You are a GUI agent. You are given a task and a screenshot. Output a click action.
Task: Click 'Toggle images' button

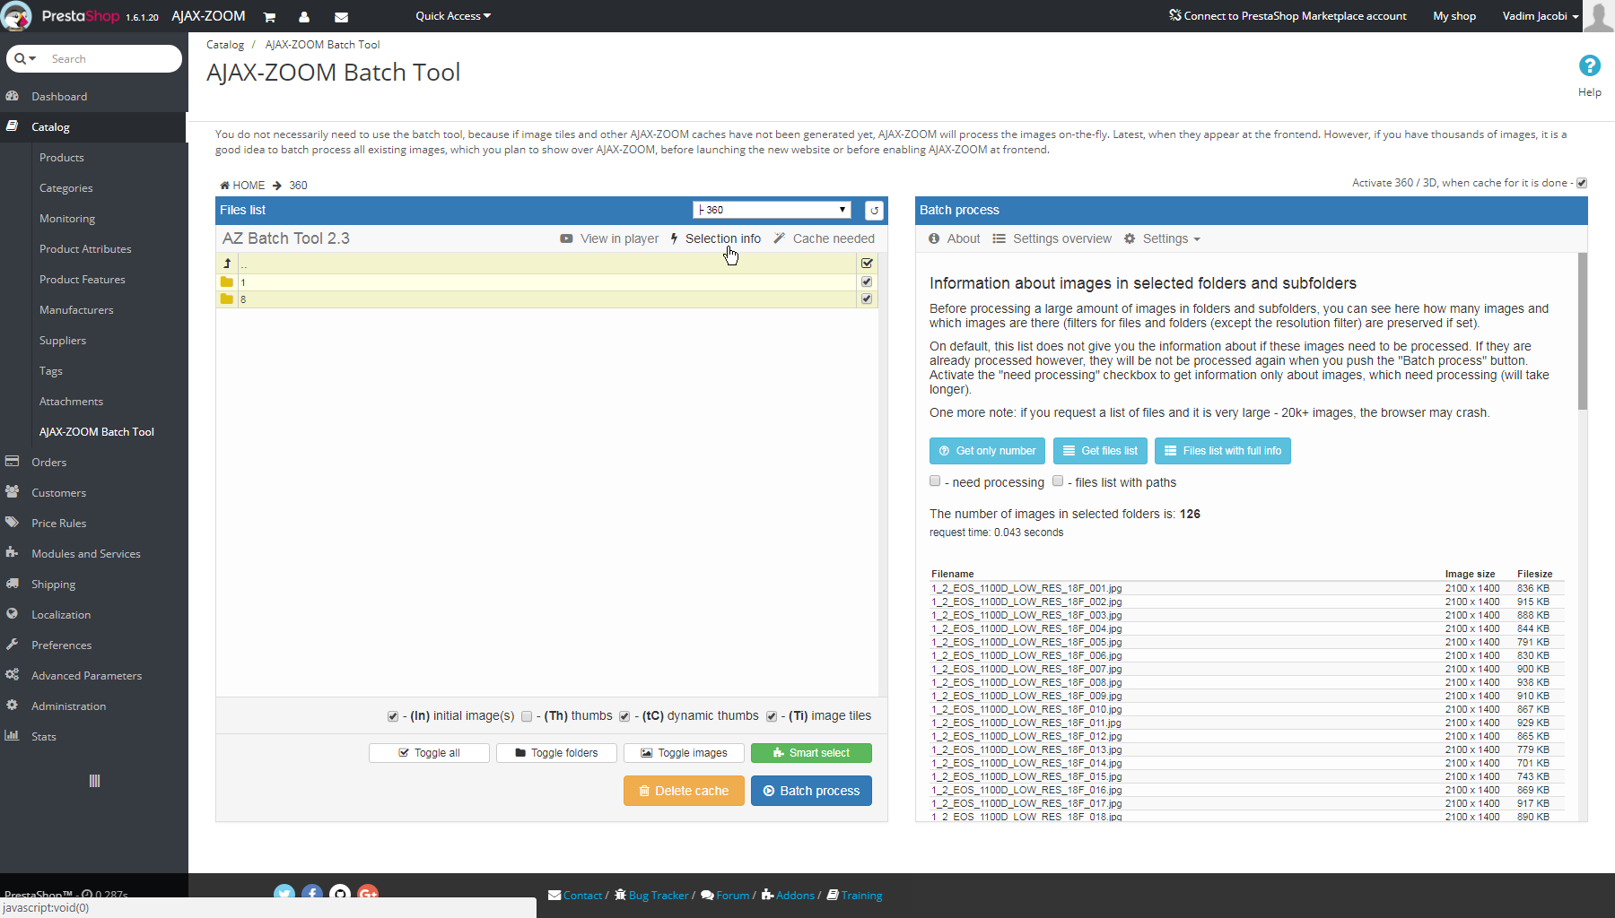pos(684,753)
